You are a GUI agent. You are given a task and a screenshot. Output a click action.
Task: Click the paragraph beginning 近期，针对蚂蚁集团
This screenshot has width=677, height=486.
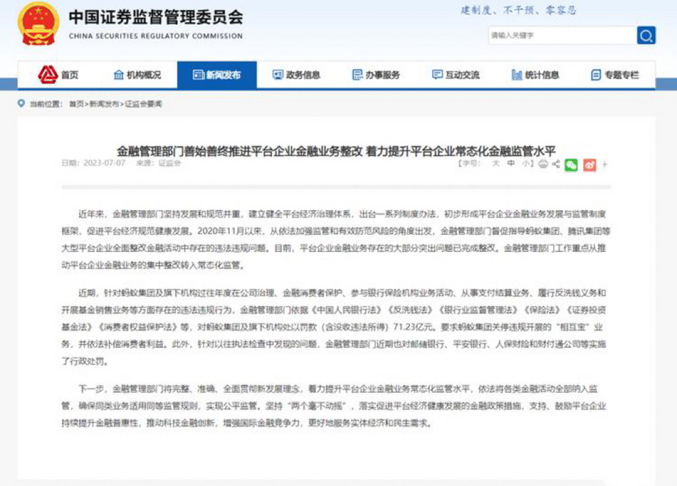(334, 327)
